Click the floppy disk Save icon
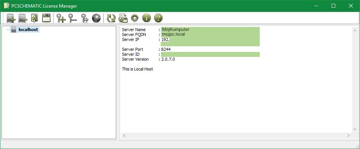360x149 pixels. point(46,18)
